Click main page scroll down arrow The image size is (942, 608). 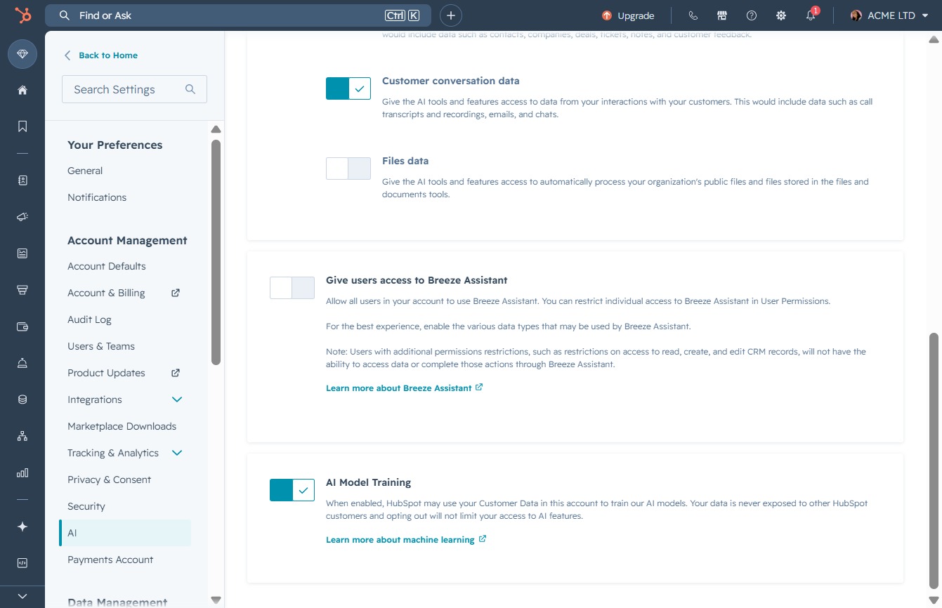point(934,600)
